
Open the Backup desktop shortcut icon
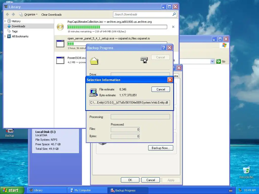(x=10, y=133)
